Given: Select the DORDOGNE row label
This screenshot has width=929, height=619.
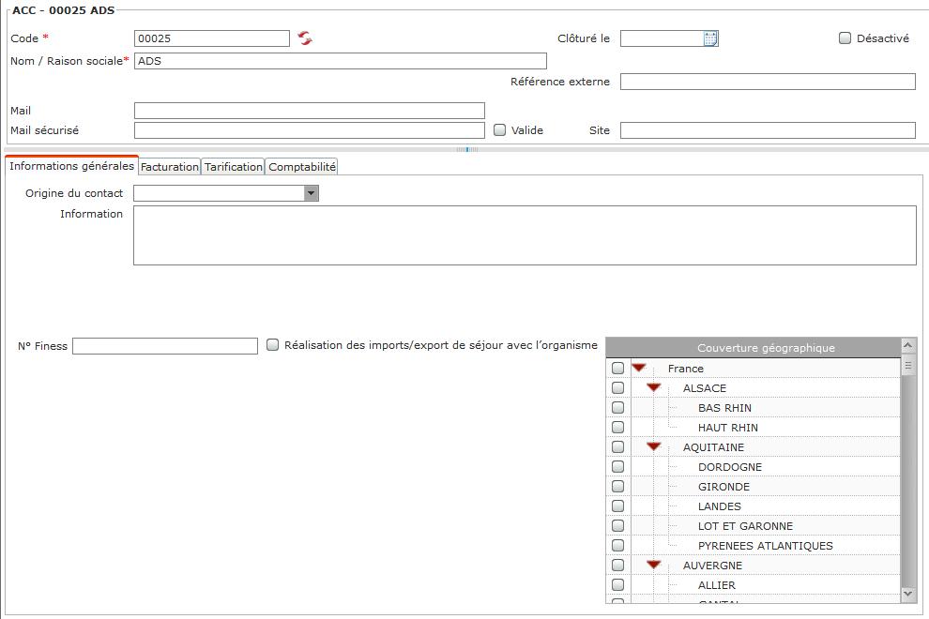Looking at the screenshot, I should tap(730, 467).
